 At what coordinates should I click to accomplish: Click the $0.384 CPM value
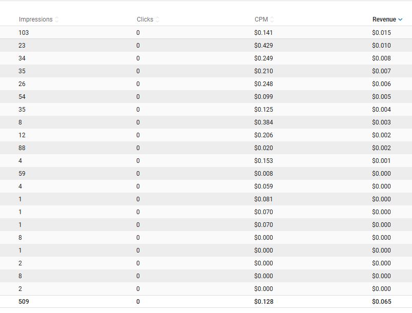pyautogui.click(x=263, y=122)
